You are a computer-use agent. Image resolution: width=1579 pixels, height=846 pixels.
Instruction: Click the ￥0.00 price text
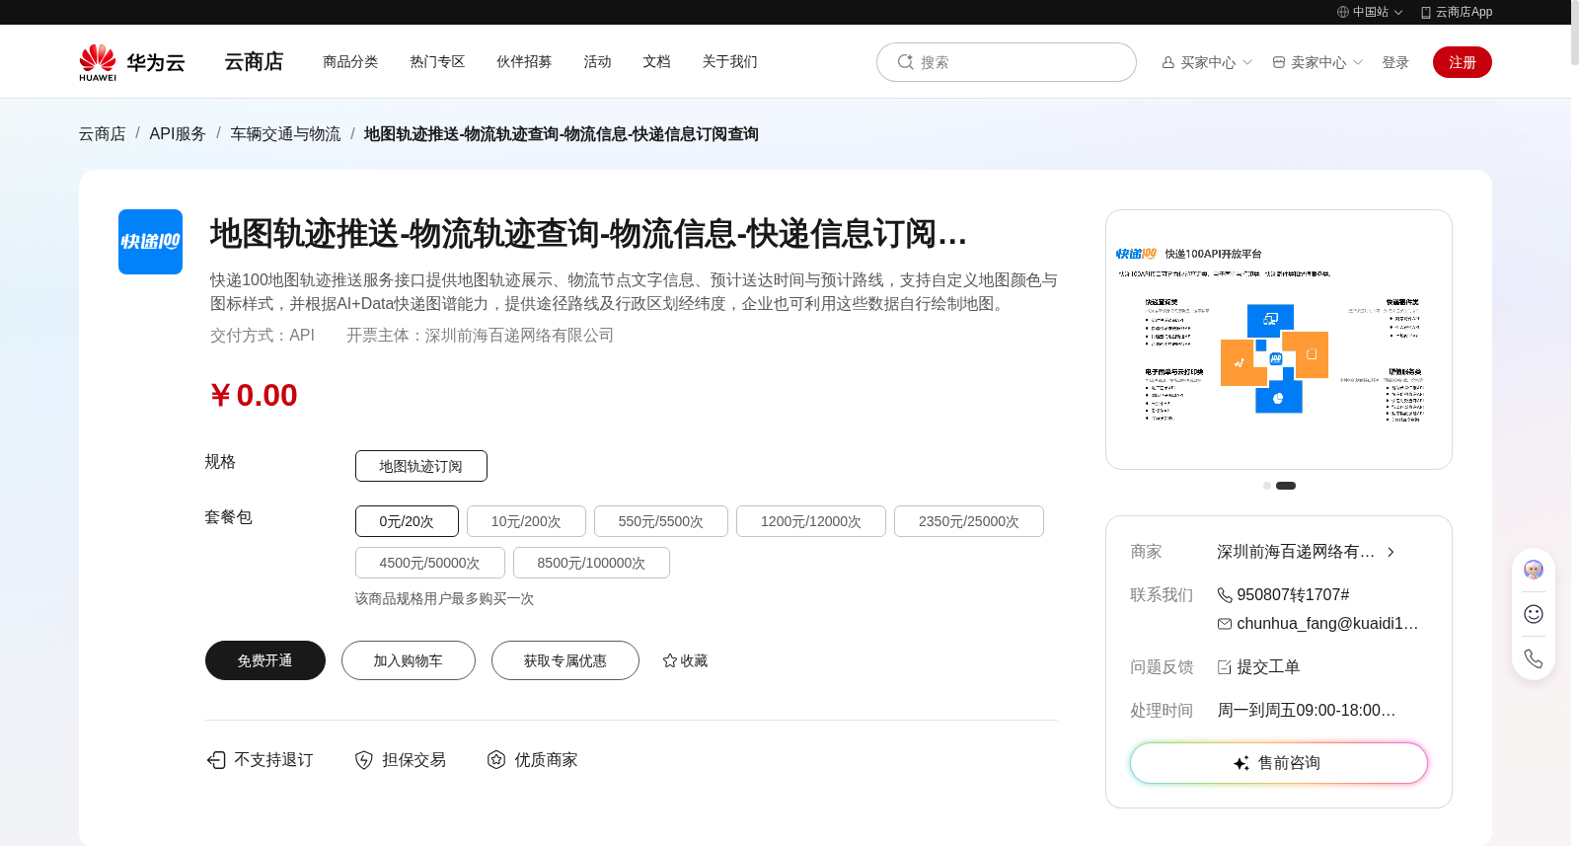point(254,395)
